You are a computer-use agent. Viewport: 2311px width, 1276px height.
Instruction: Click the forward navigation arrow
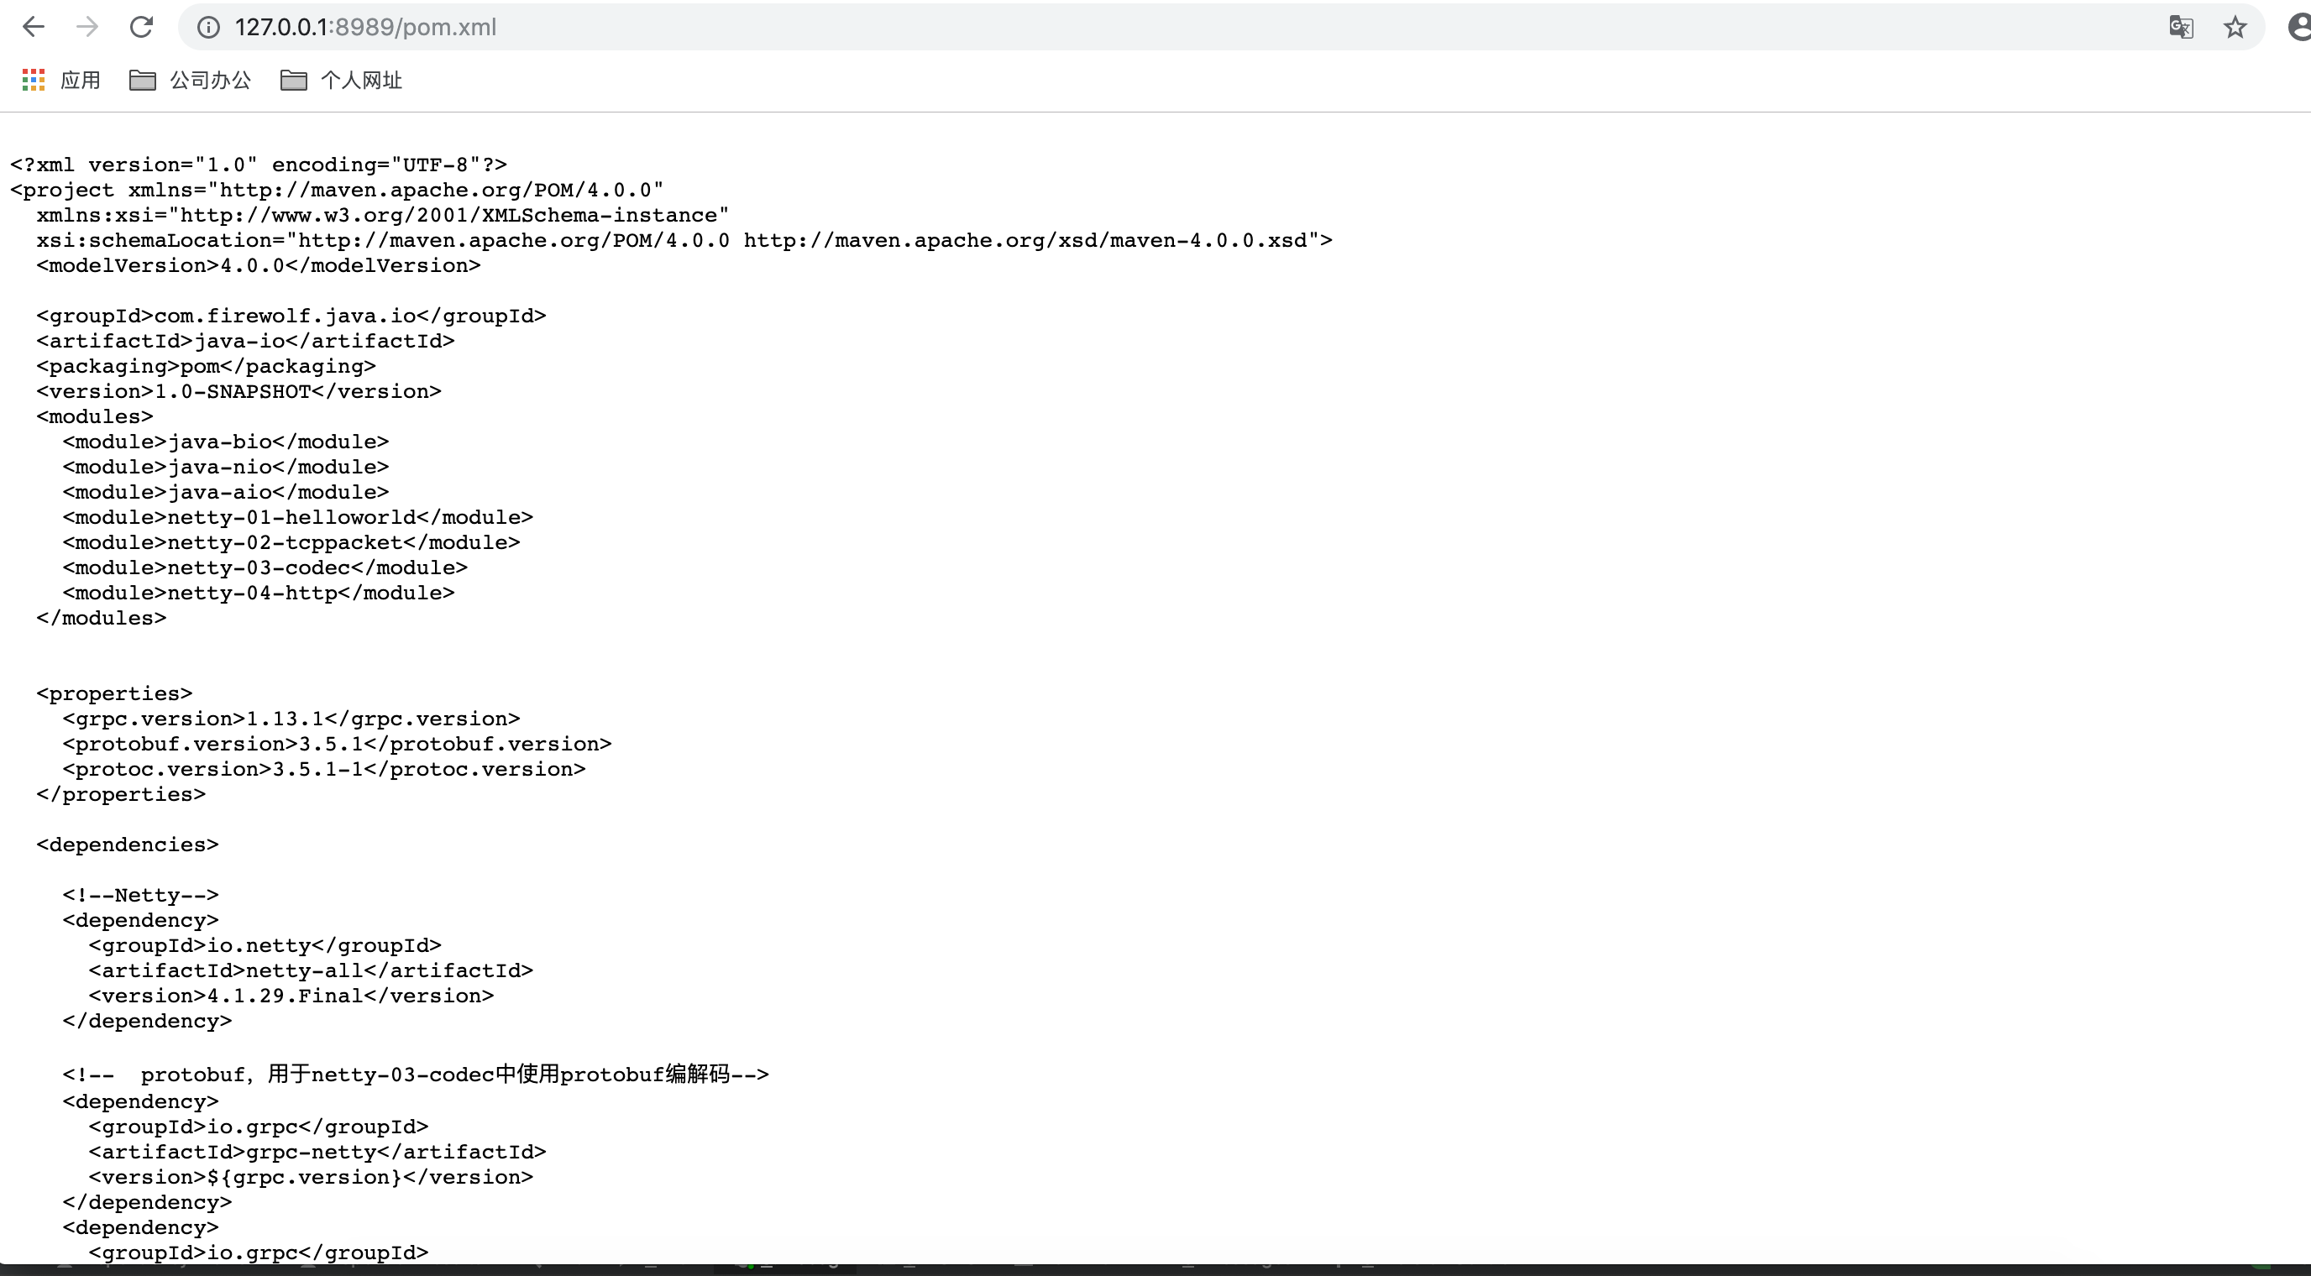pos(87,27)
